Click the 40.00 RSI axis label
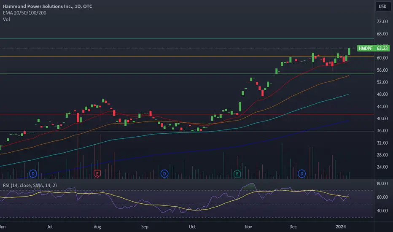 tap(382, 210)
